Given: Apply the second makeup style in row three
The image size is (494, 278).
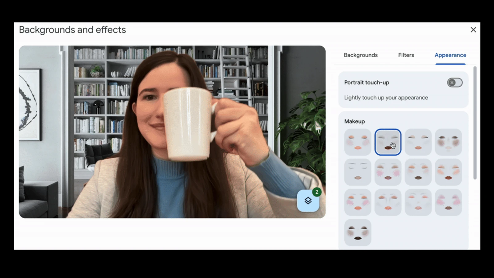Looking at the screenshot, I should (388, 202).
